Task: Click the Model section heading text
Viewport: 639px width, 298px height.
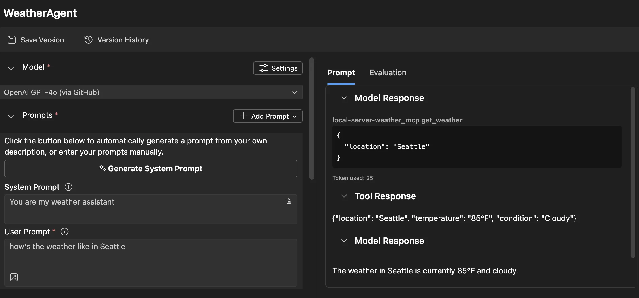Action: click(x=33, y=67)
